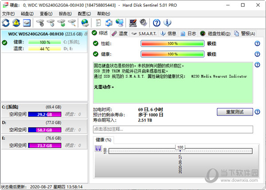Click the 100 data point on health chart
266x190 pixels.
click(180, 151)
